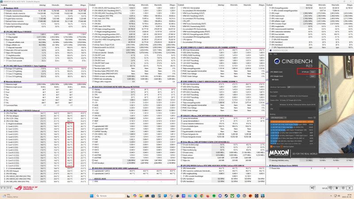
Task: Open the Xbox app from the taskbar
Action: pyautogui.click(x=232, y=196)
